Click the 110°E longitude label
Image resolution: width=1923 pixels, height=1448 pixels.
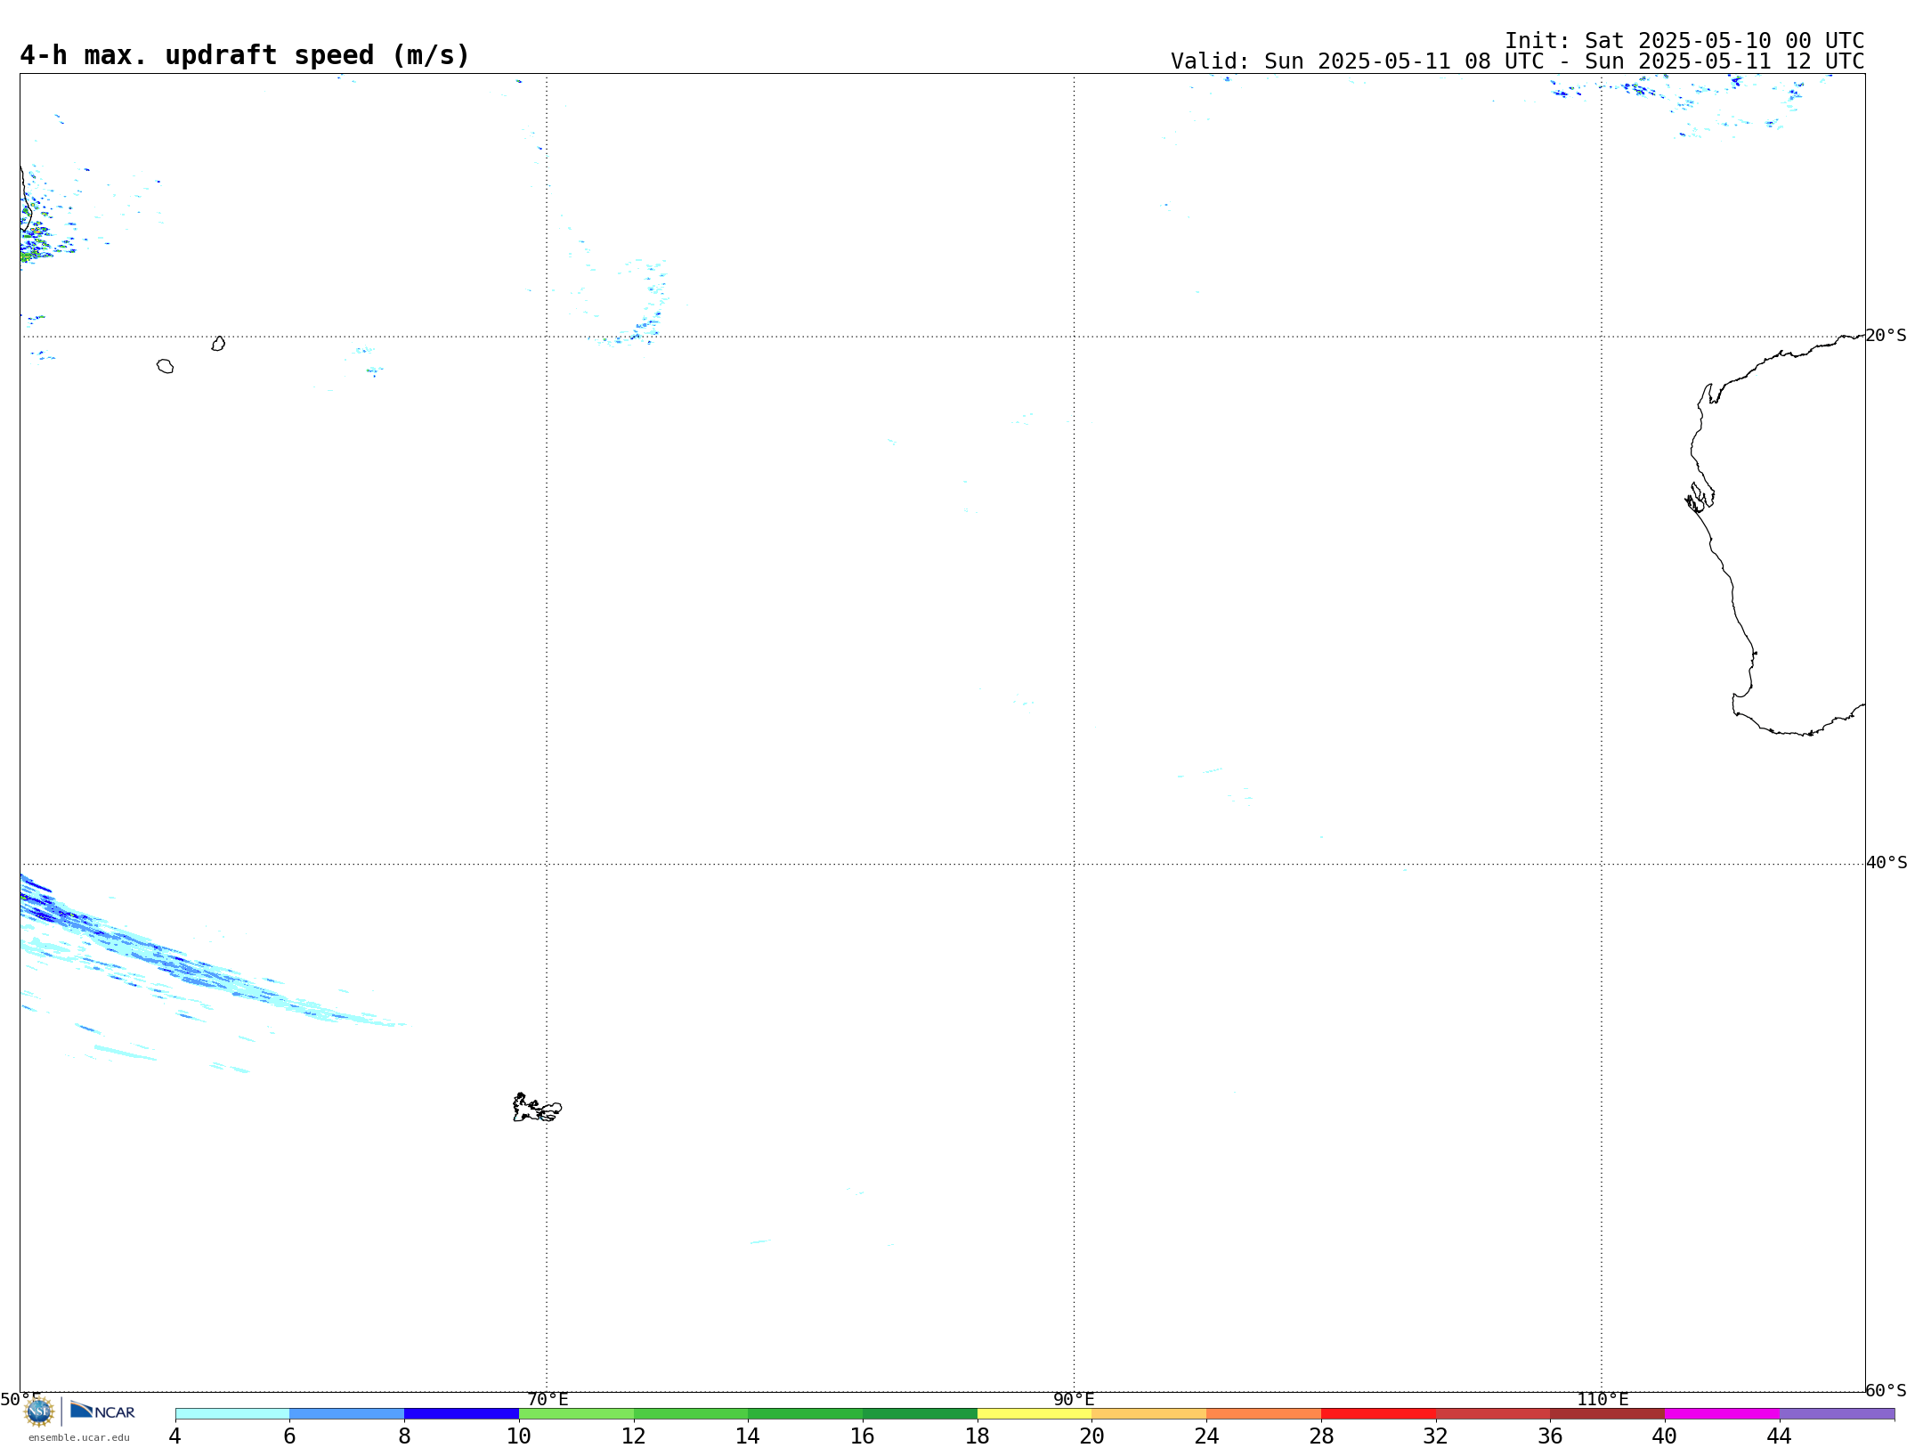(x=1602, y=1399)
